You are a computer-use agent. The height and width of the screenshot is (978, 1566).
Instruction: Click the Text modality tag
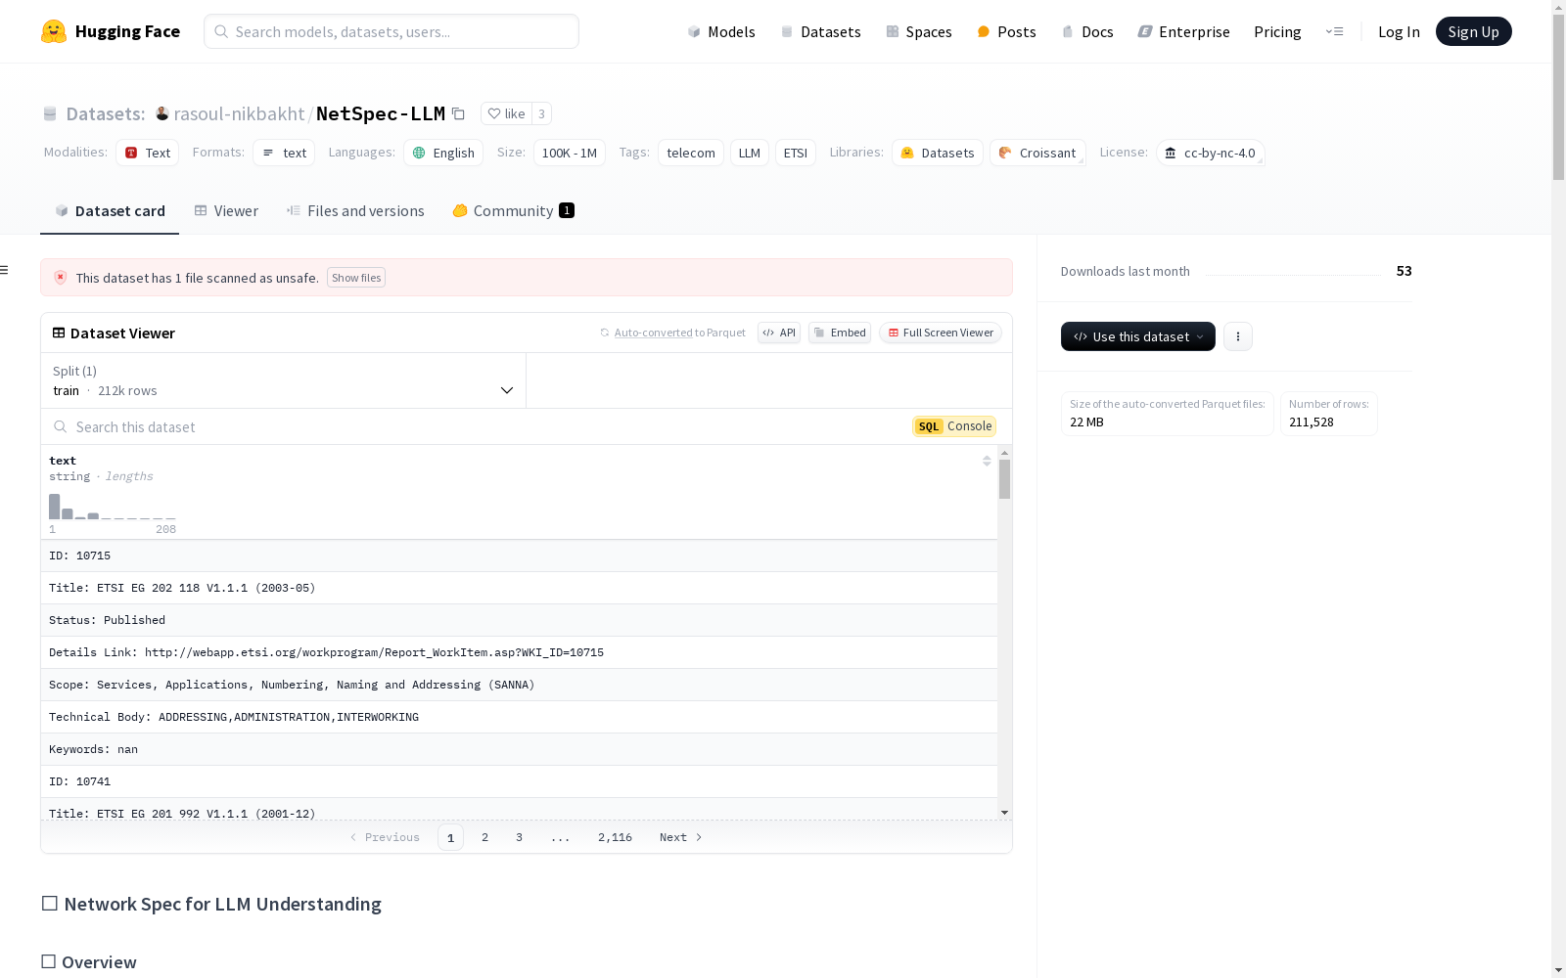pyautogui.click(x=148, y=153)
